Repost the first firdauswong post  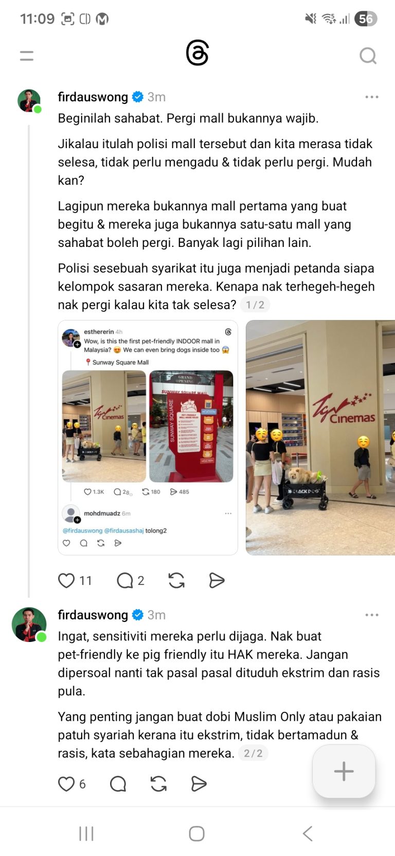(176, 580)
